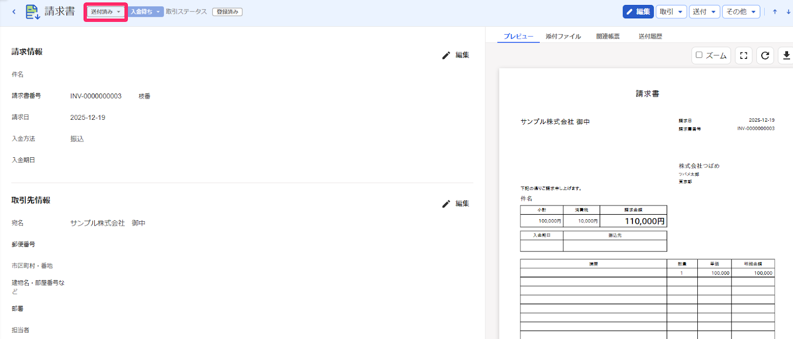Click the 取引ステータス label
Screen dimensions: 793x339
(186, 12)
